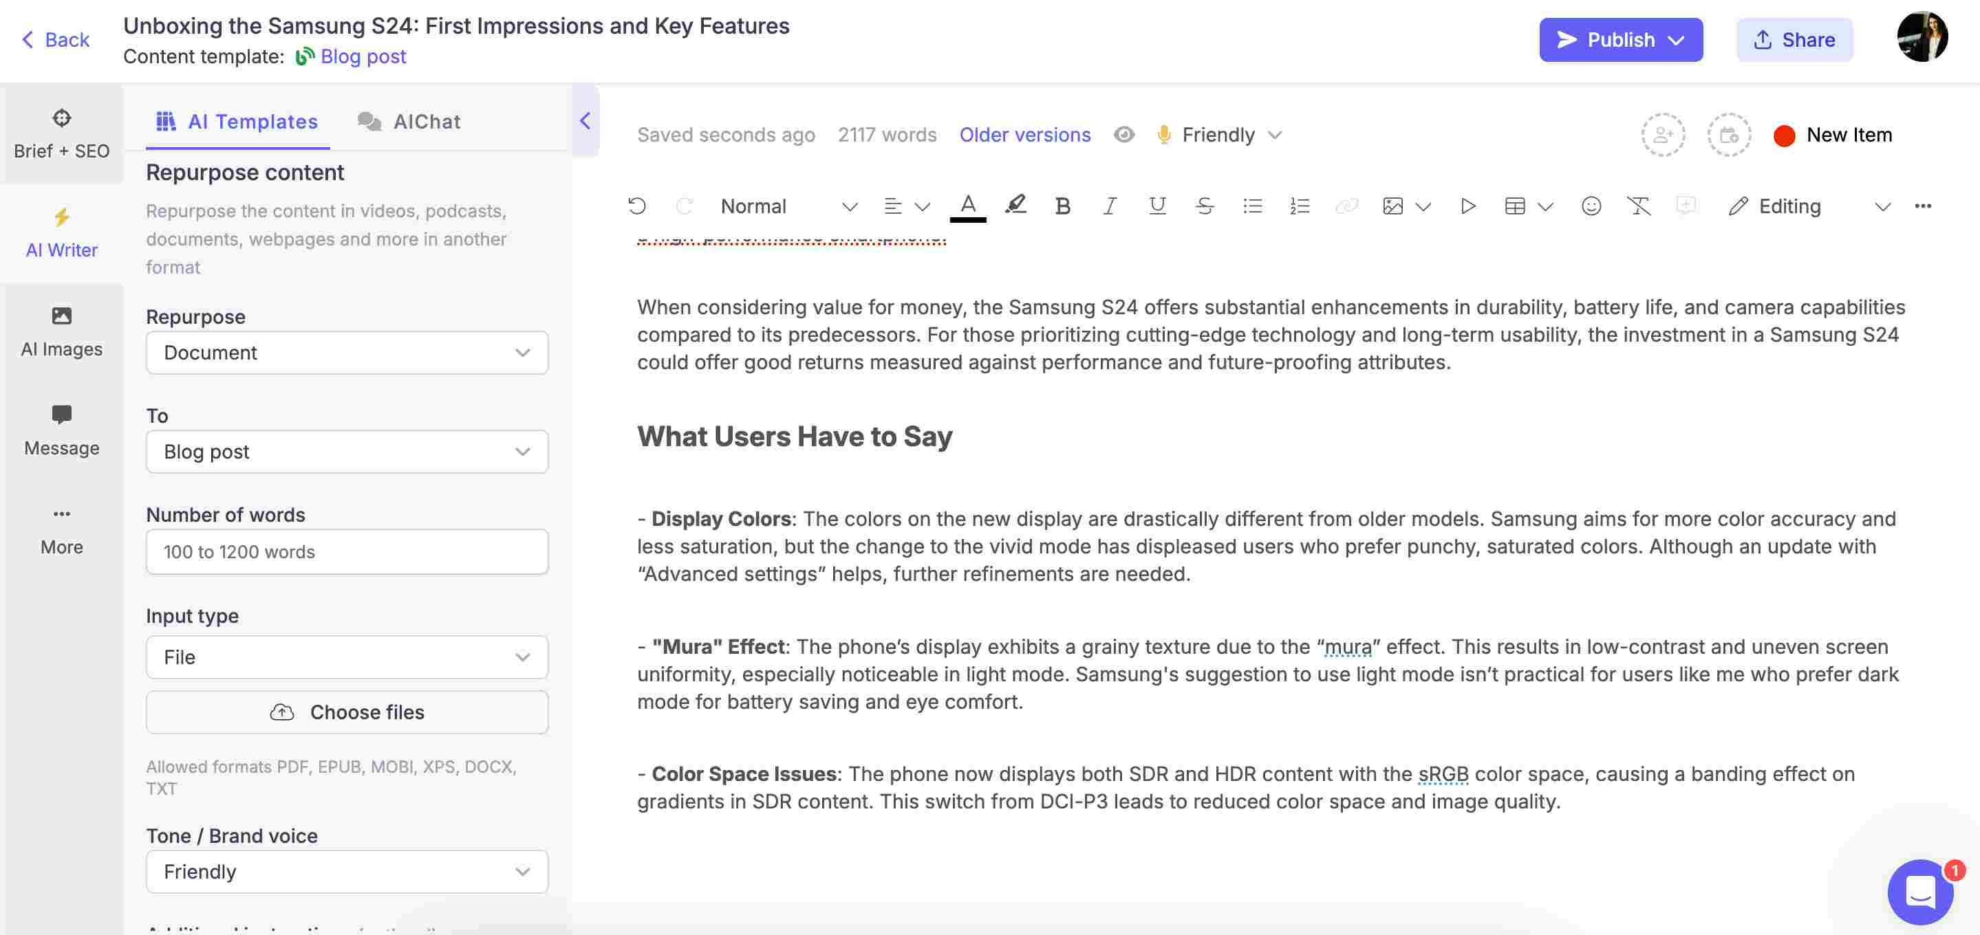Image resolution: width=1980 pixels, height=935 pixels.
Task: Toggle bold formatting
Action: tap(1062, 206)
